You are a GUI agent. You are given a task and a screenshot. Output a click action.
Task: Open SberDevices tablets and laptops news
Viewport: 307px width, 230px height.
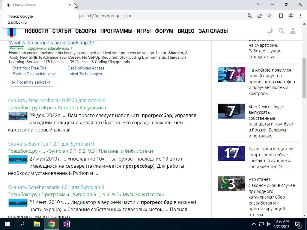click(271, 121)
